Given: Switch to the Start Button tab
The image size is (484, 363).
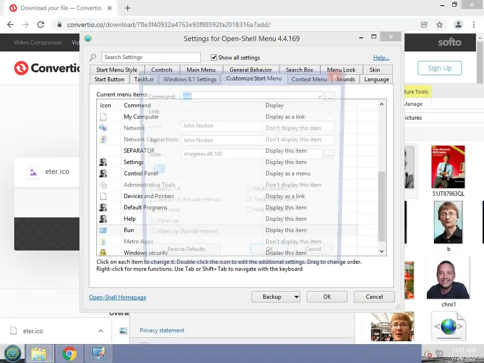Looking at the screenshot, I should pos(109,79).
